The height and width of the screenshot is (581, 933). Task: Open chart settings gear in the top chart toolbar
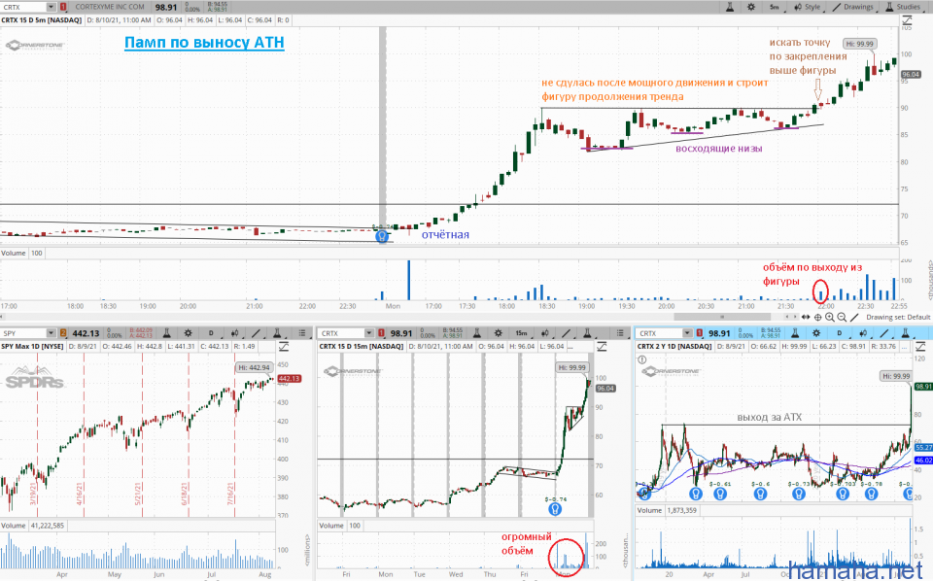(751, 7)
